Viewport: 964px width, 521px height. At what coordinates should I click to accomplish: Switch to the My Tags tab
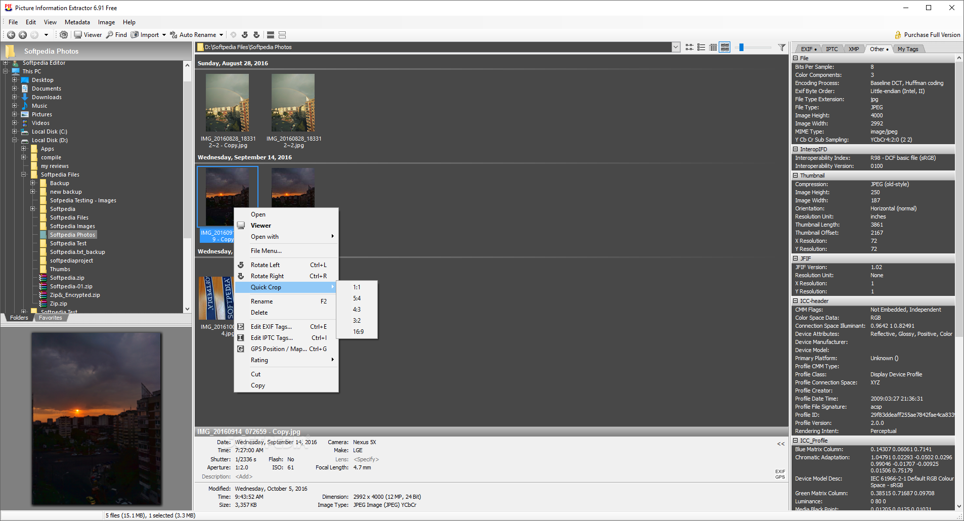pyautogui.click(x=908, y=49)
